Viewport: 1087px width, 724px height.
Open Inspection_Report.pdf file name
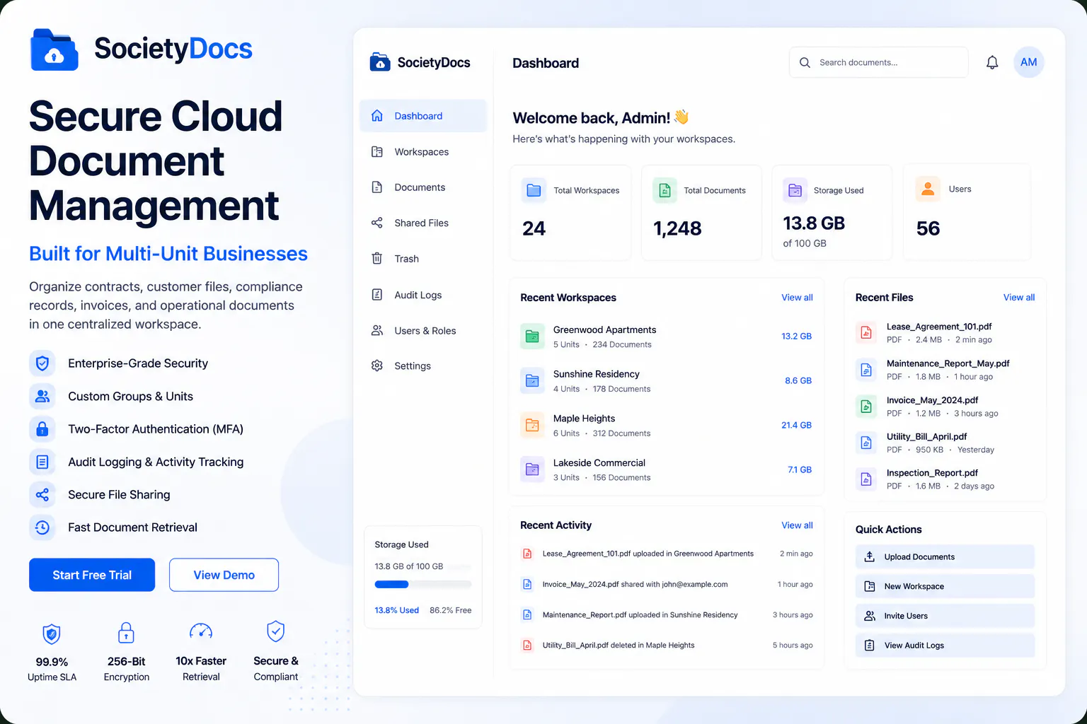click(932, 473)
